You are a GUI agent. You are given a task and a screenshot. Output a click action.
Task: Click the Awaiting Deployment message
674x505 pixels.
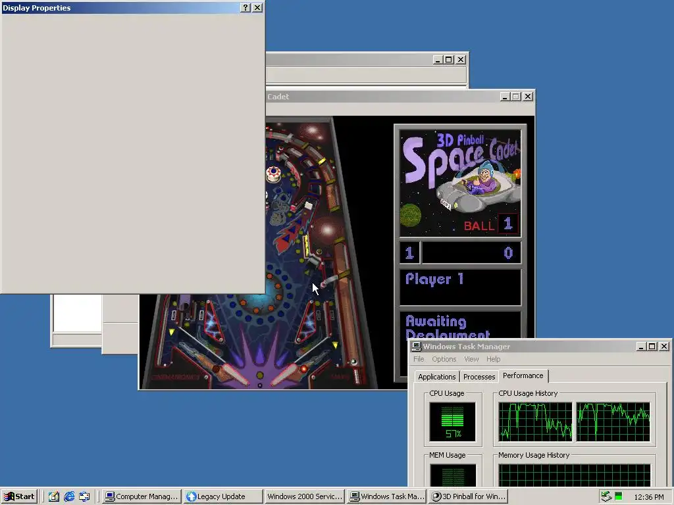coord(447,327)
